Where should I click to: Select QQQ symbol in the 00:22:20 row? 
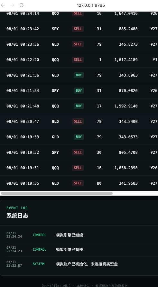click(55, 60)
